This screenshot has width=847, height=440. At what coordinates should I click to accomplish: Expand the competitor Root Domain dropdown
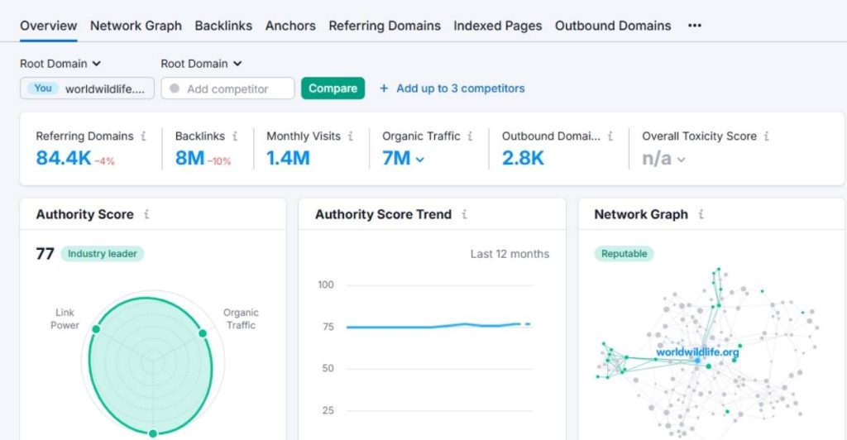(201, 64)
